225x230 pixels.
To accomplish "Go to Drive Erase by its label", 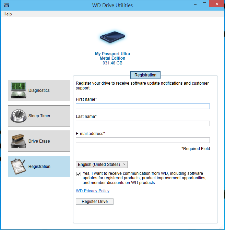I will pos(39,141).
